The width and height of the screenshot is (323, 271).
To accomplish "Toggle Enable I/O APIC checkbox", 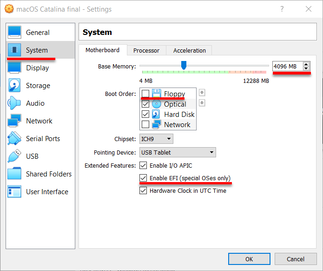I will [x=143, y=165].
